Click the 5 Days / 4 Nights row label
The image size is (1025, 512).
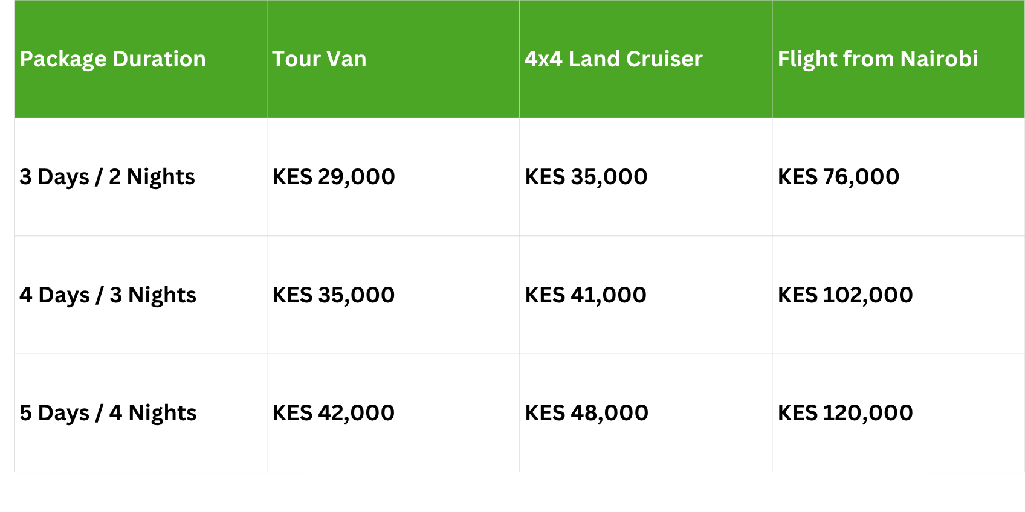(108, 413)
